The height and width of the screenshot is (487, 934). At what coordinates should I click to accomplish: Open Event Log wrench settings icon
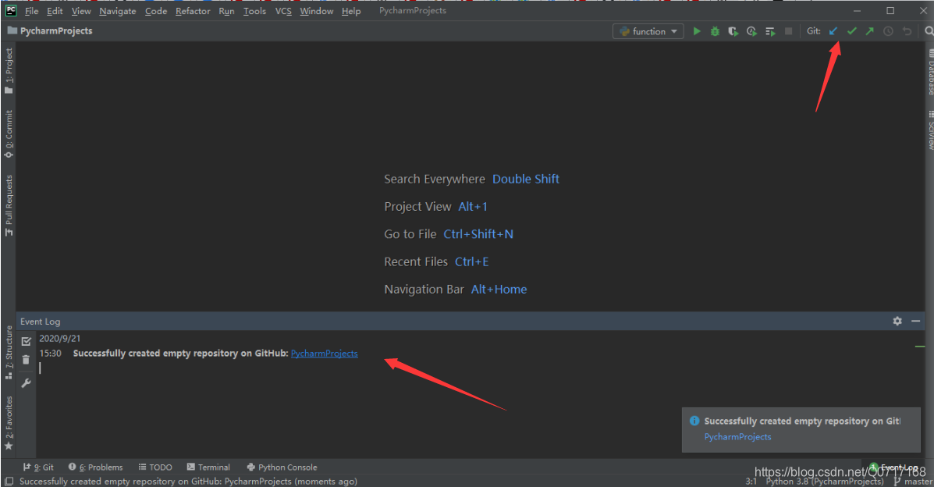click(26, 383)
